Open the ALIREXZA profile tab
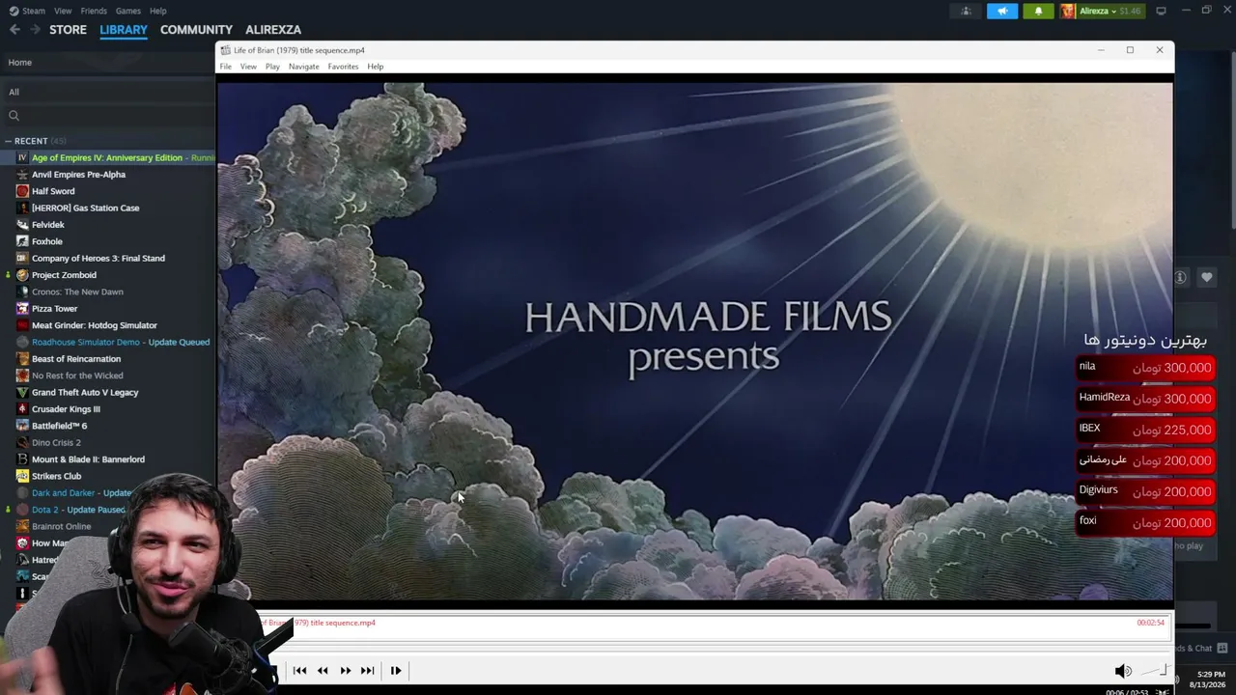Image resolution: width=1236 pixels, height=695 pixels. pos(273,30)
